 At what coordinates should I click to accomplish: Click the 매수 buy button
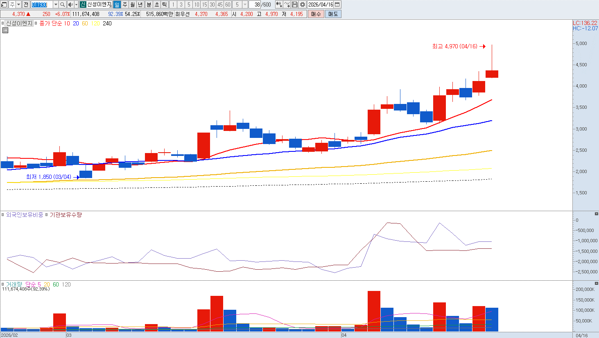point(316,14)
